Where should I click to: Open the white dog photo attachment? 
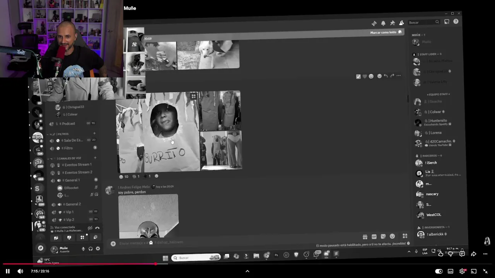(208, 54)
